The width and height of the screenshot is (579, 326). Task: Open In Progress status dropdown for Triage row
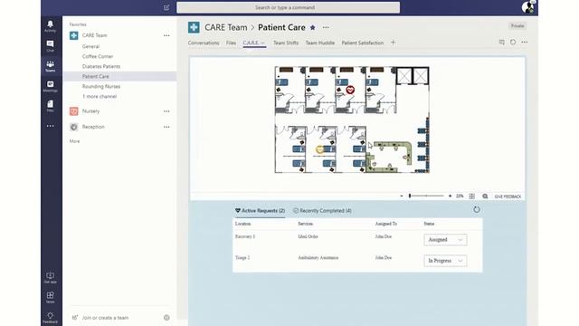[445, 261]
